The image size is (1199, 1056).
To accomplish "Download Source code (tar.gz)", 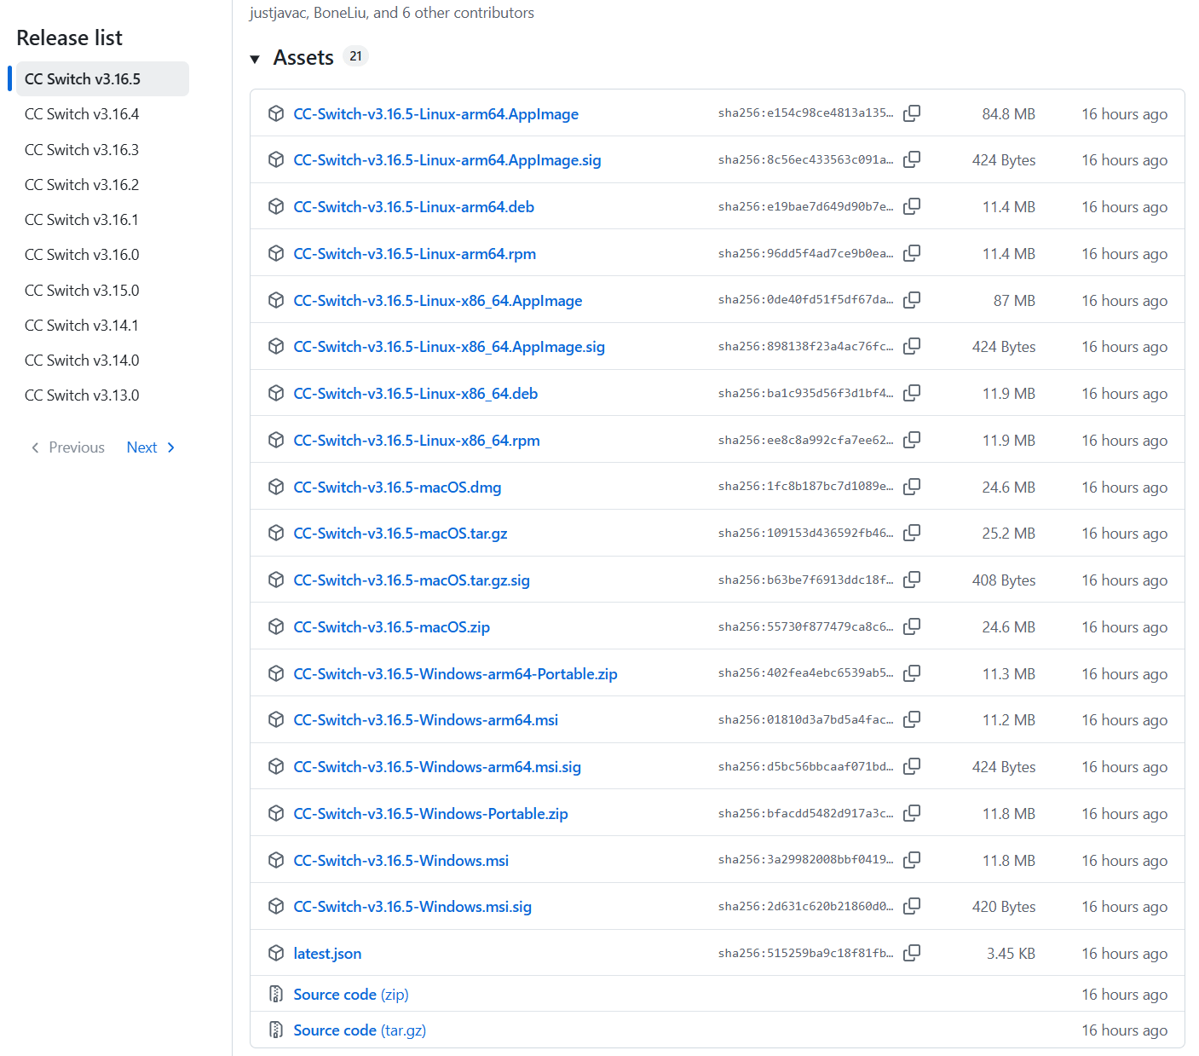I will tap(360, 1030).
